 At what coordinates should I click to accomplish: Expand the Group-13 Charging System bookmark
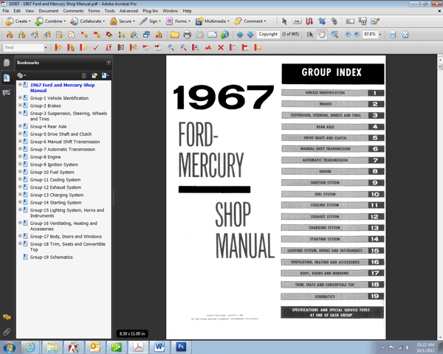coord(20,194)
